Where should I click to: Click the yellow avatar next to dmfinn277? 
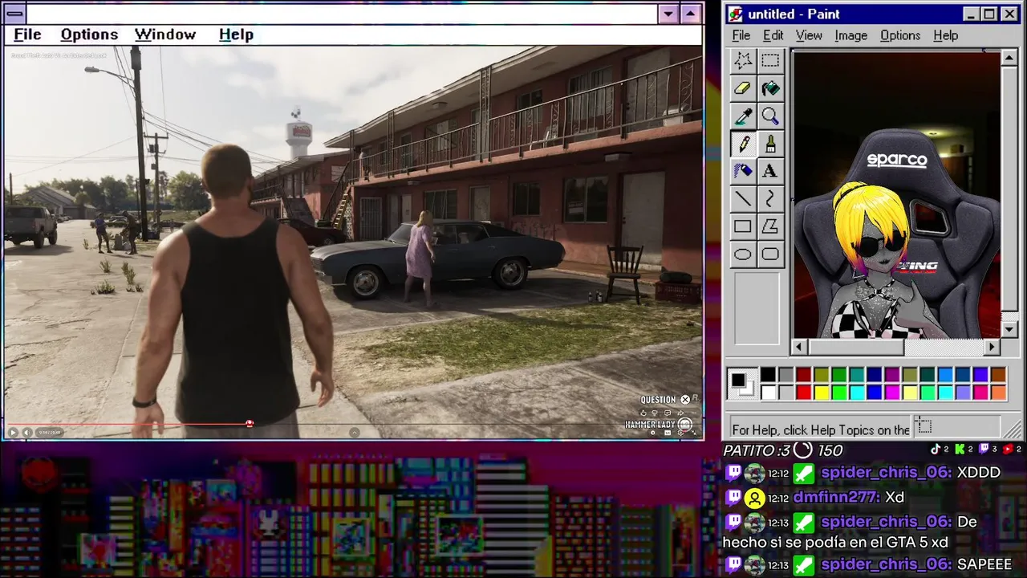(754, 499)
